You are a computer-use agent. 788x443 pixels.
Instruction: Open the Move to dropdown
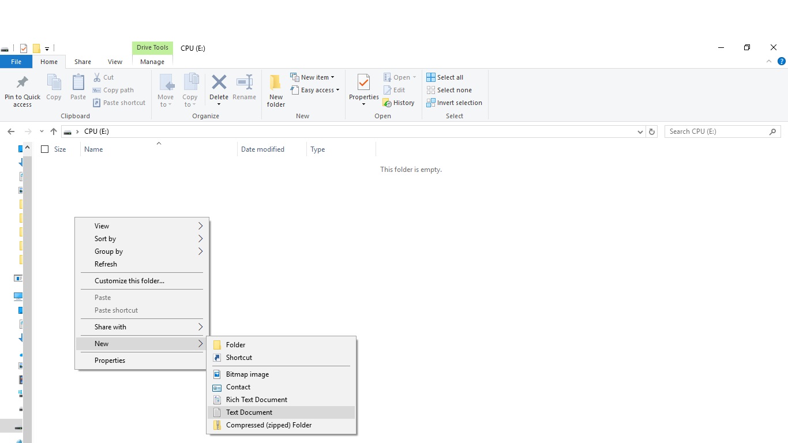tap(166, 91)
